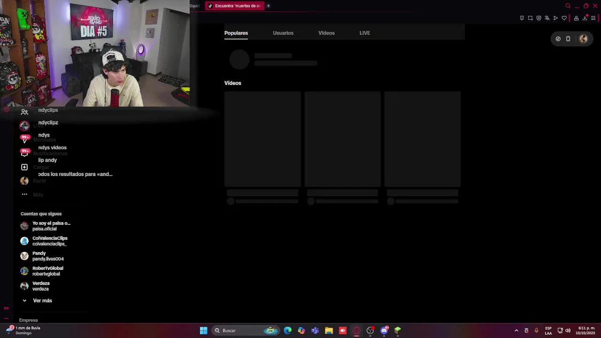Switch to the Populares tab
601x338 pixels.
[x=236, y=33]
